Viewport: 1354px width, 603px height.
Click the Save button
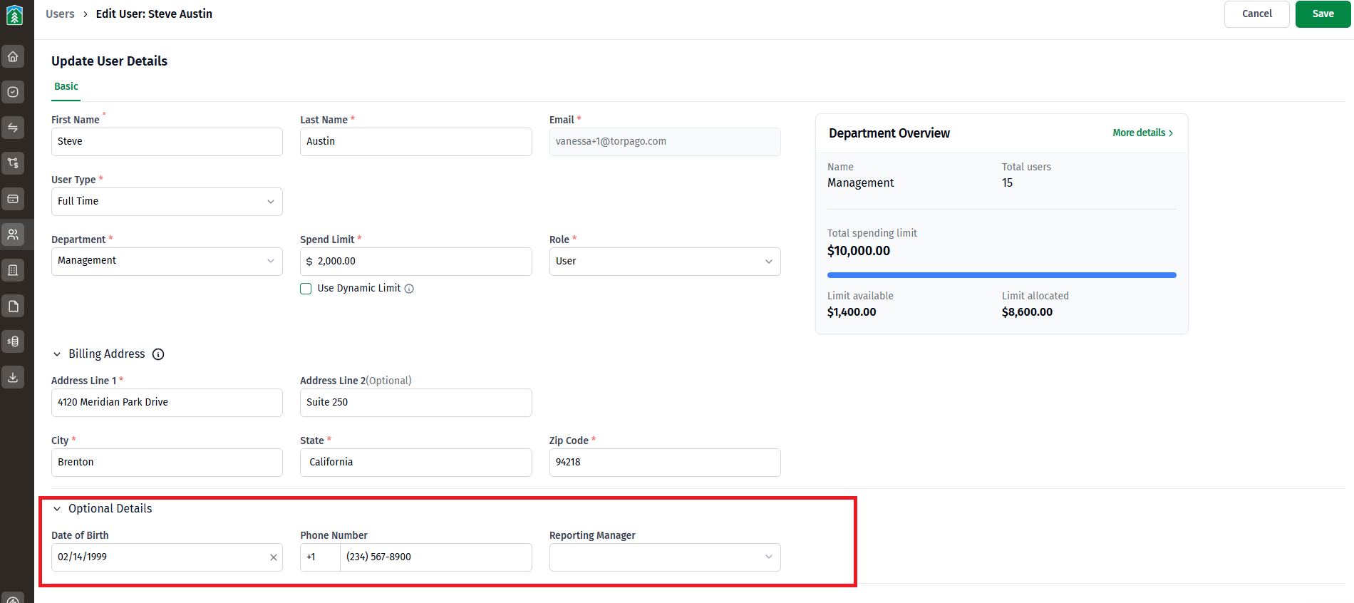coord(1323,14)
